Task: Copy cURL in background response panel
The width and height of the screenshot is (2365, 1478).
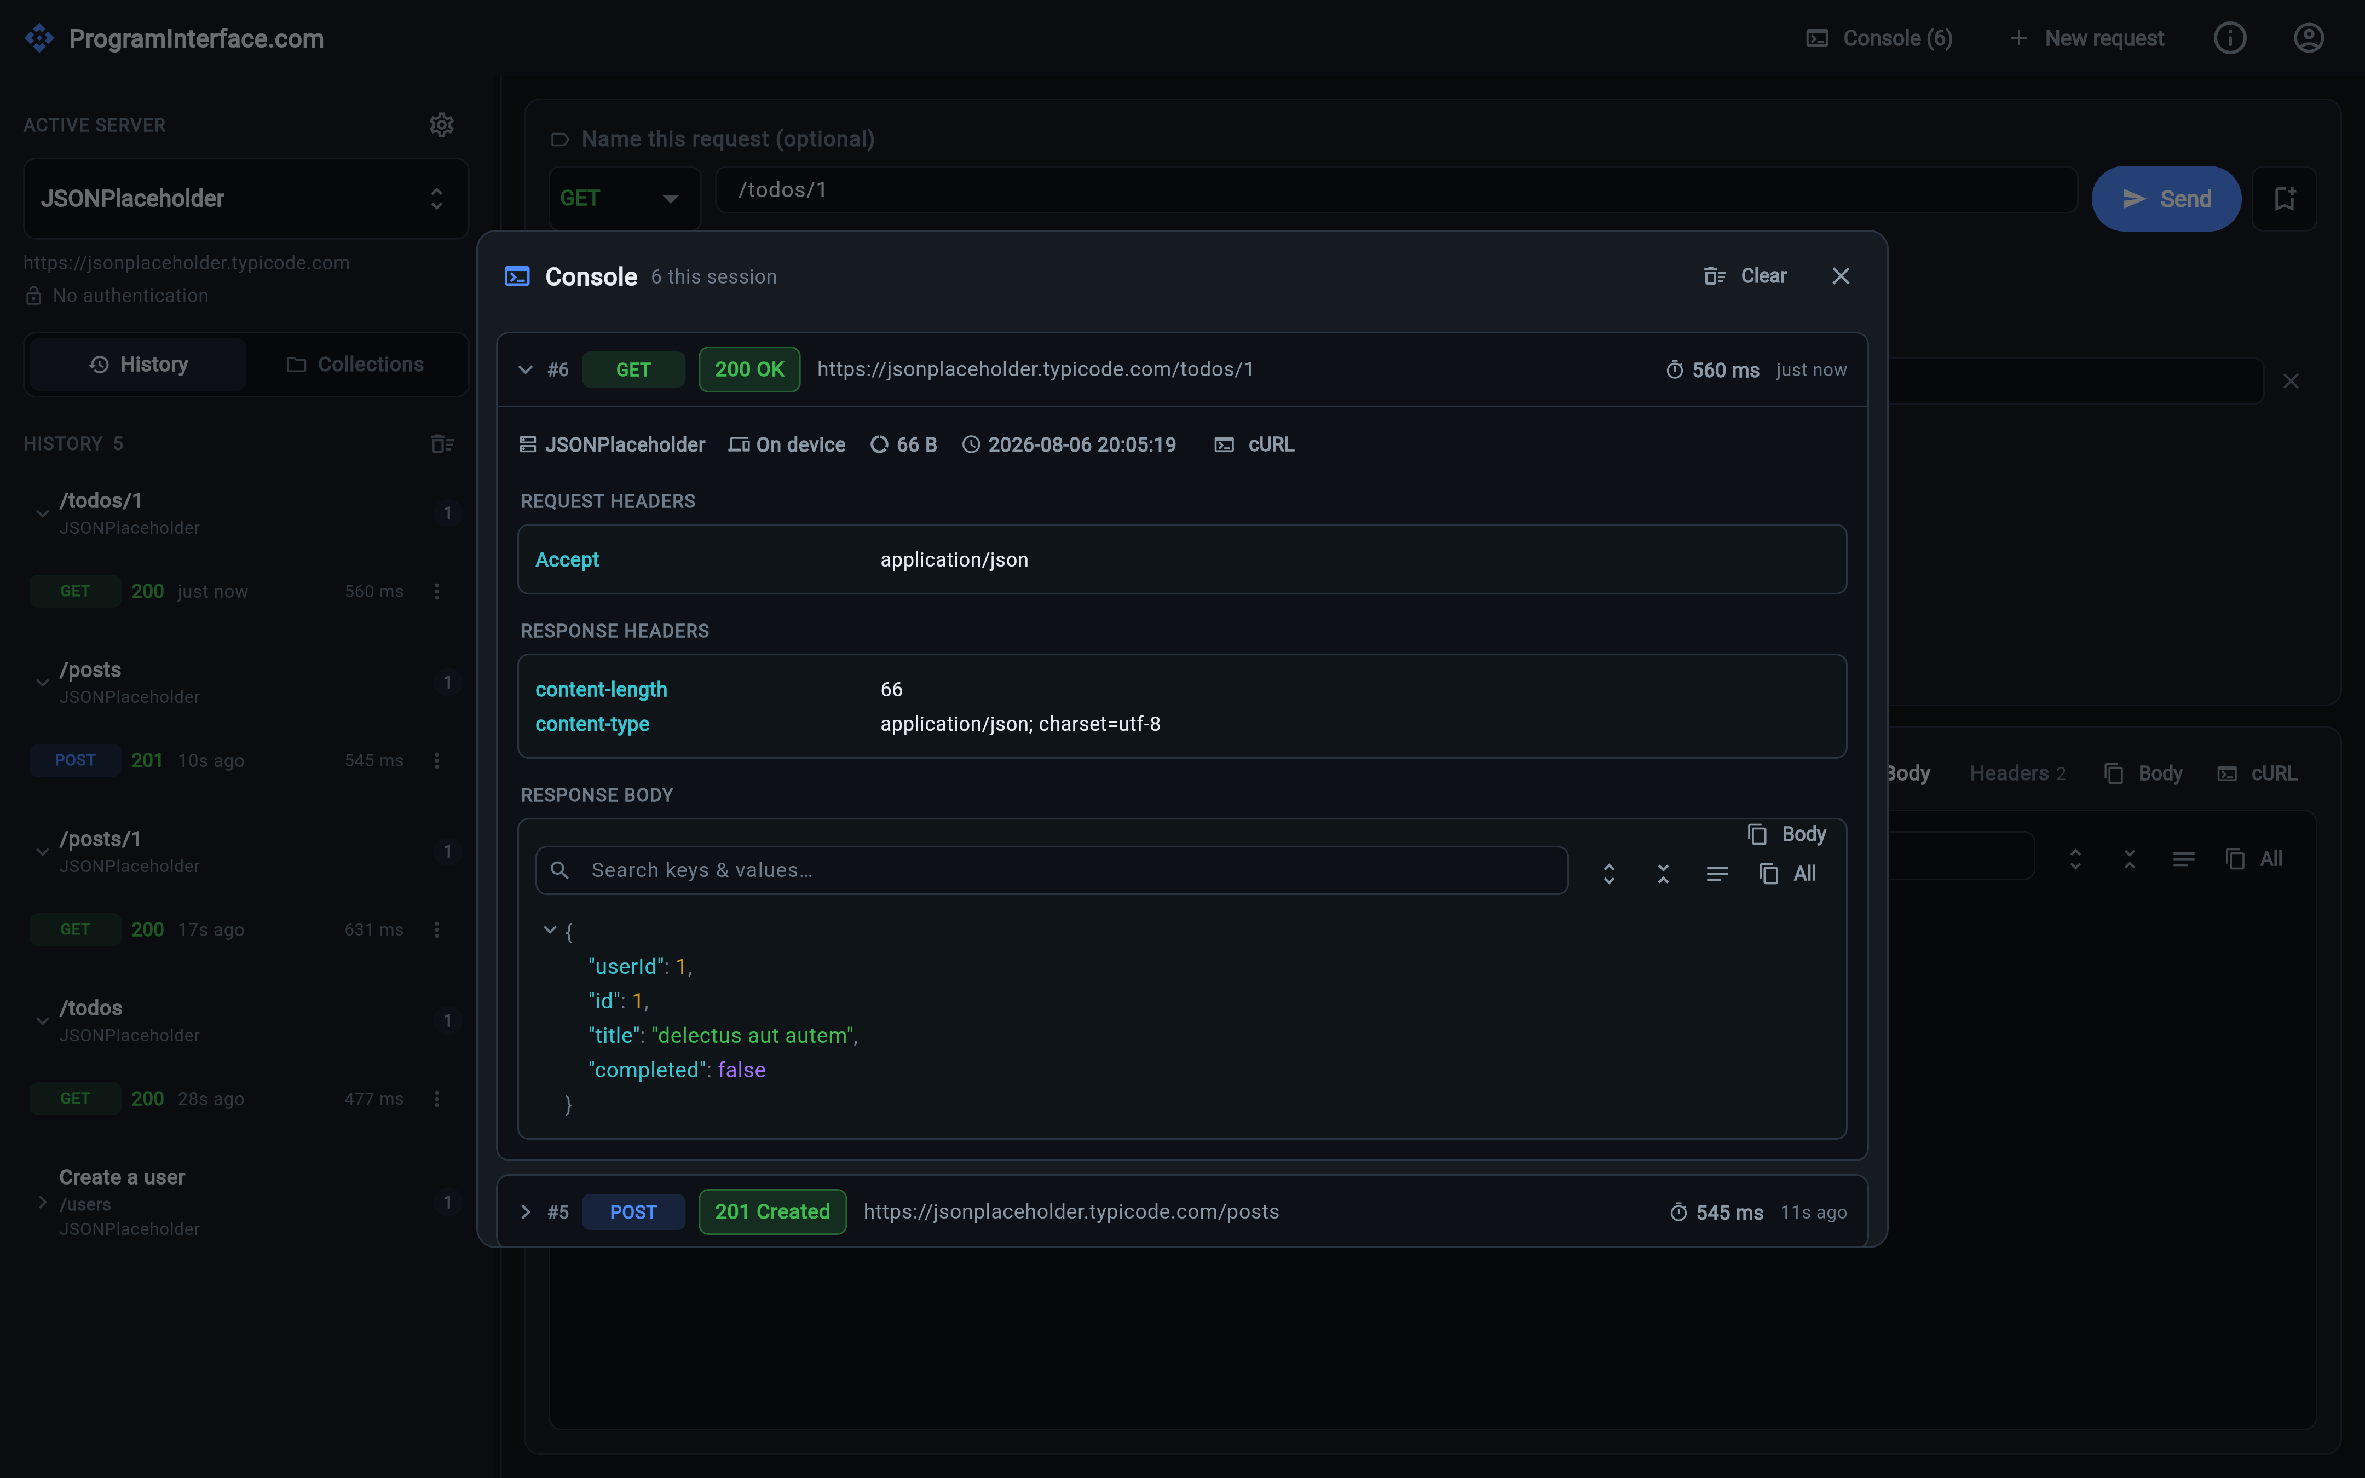Action: 2257,773
